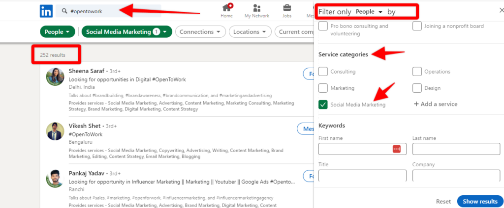Click Pankaj Yadav's 'Ranchi' location text
Viewport: 504px width, 208px height.
coord(76,189)
